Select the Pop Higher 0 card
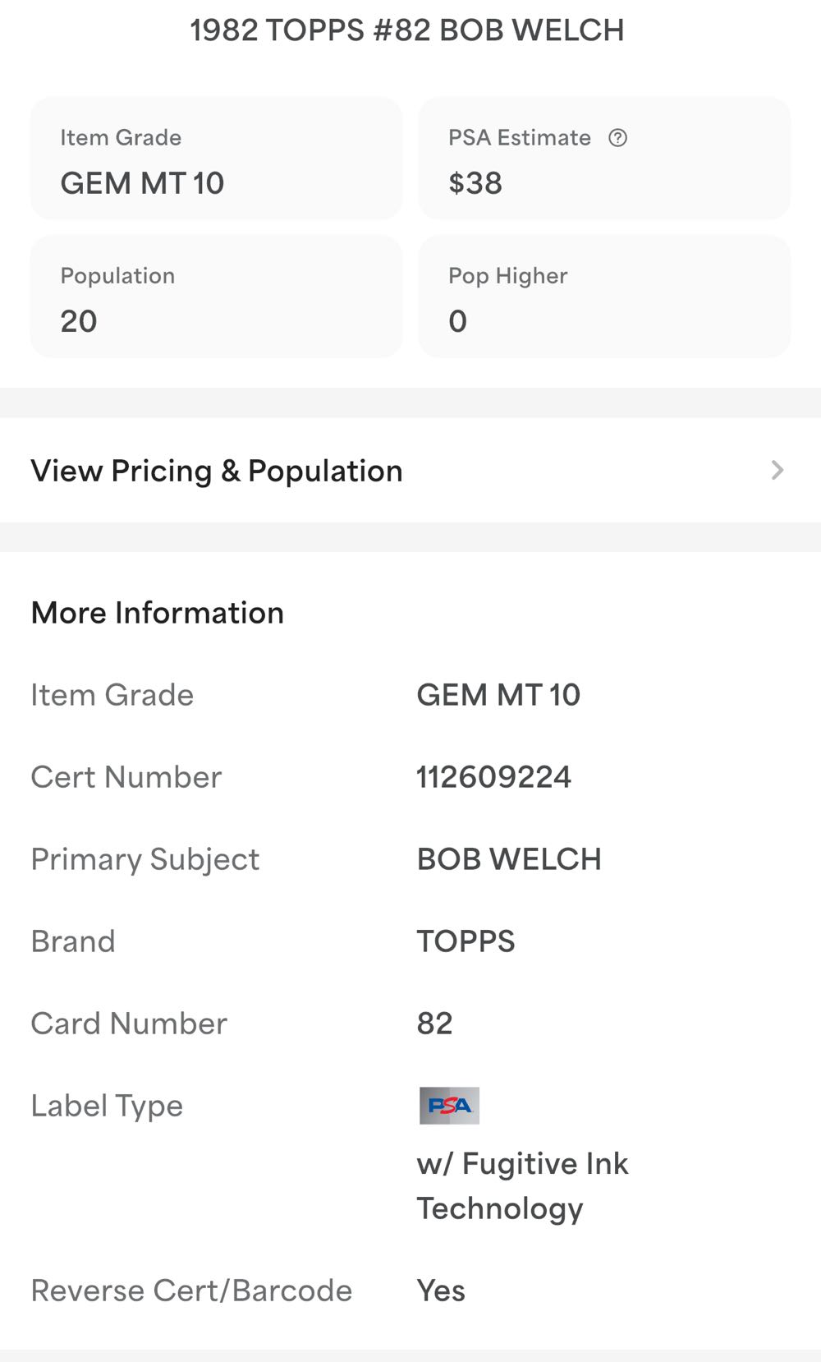The image size is (821, 1362). (x=604, y=297)
